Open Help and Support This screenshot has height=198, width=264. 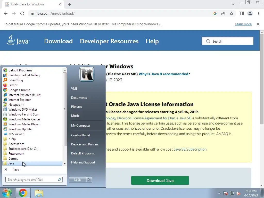[x=83, y=162]
